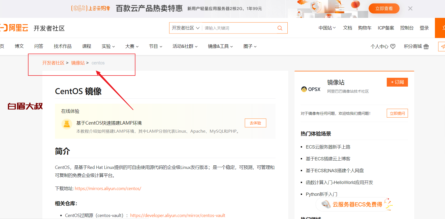
Task: Click the 云服务器ECS免费得 floating banner
Action: (354, 204)
